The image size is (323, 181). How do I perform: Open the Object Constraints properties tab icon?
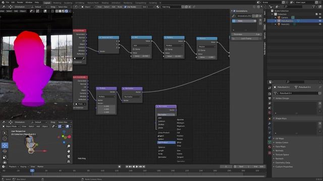tap(270, 137)
